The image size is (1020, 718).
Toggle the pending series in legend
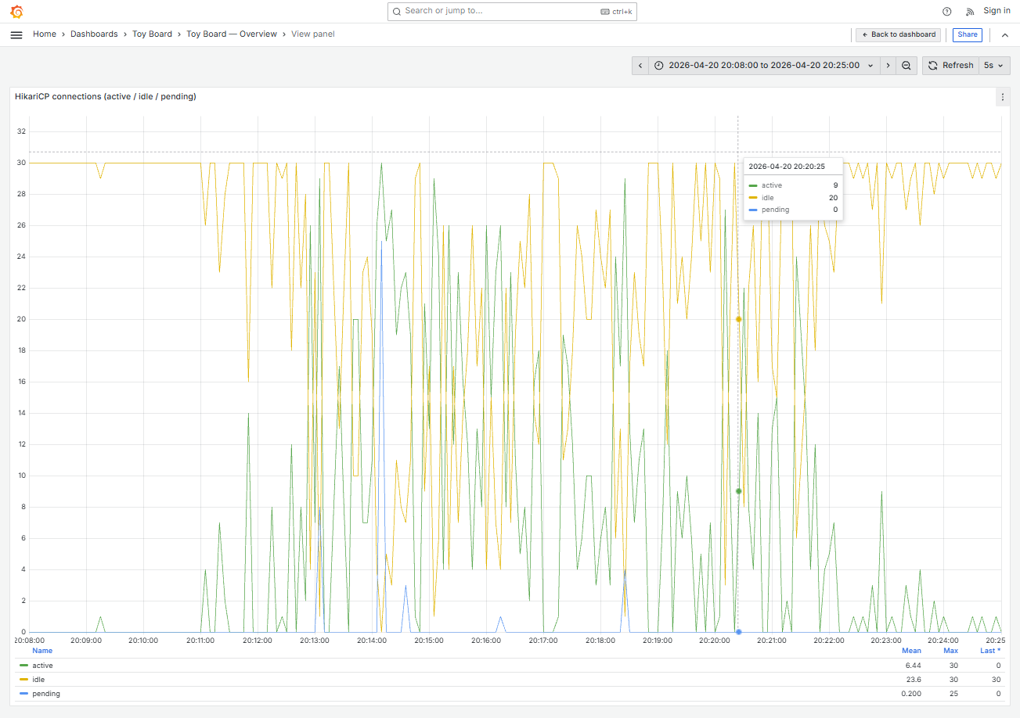click(46, 694)
